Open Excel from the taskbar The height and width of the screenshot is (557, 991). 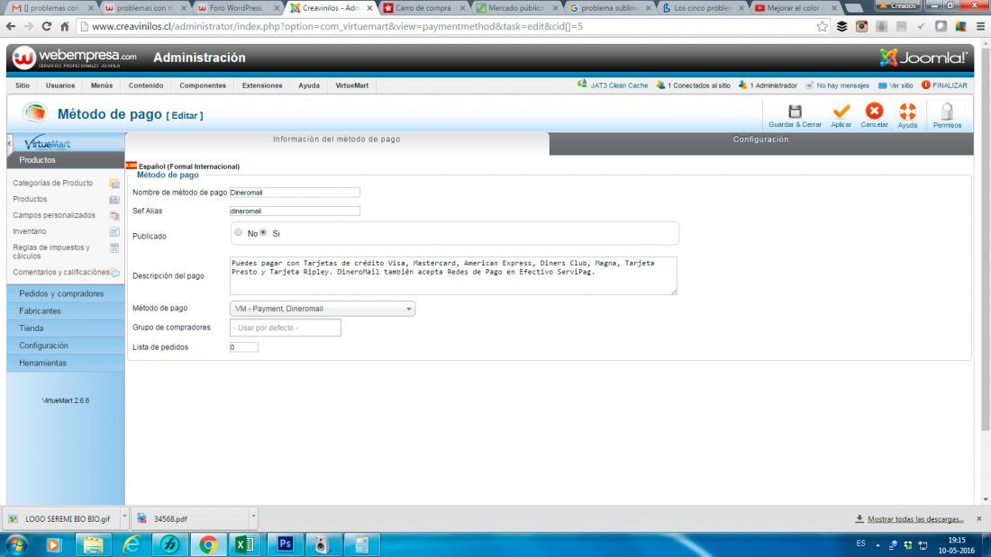coord(244,544)
